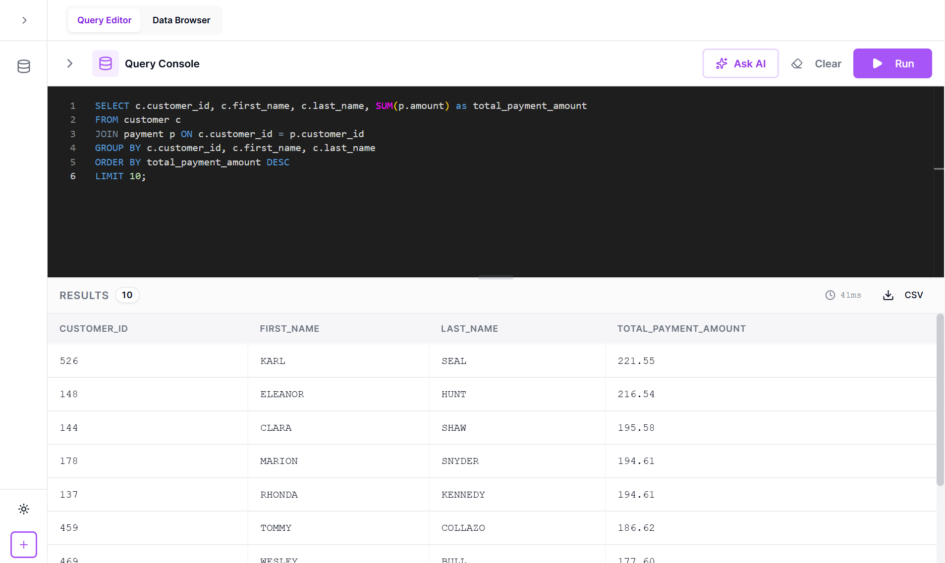
Task: Click the download icon next to CSV
Action: pos(888,295)
